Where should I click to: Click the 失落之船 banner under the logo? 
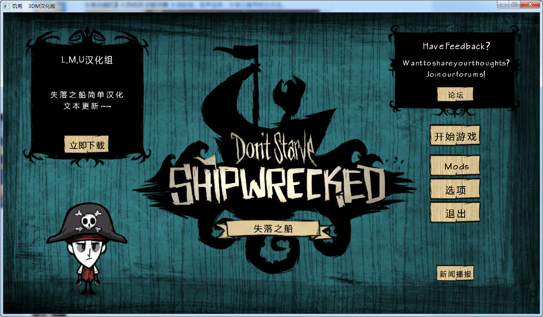click(x=273, y=229)
